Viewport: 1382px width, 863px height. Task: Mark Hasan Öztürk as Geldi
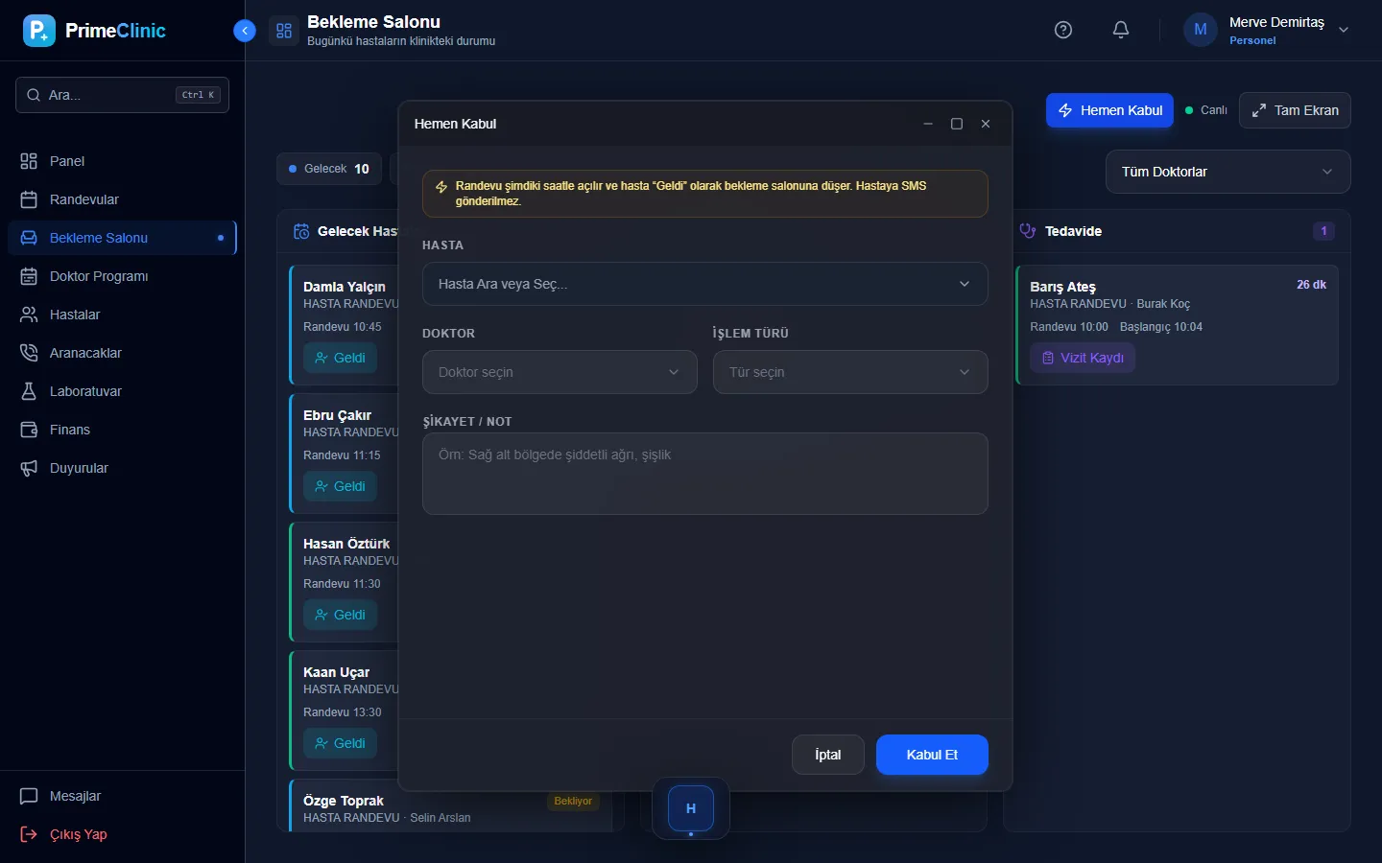pos(341,615)
